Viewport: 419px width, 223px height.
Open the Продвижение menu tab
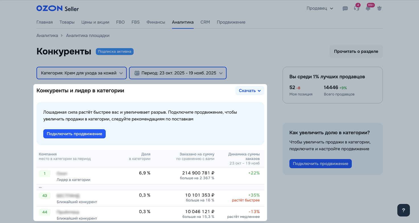pyautogui.click(x=231, y=22)
